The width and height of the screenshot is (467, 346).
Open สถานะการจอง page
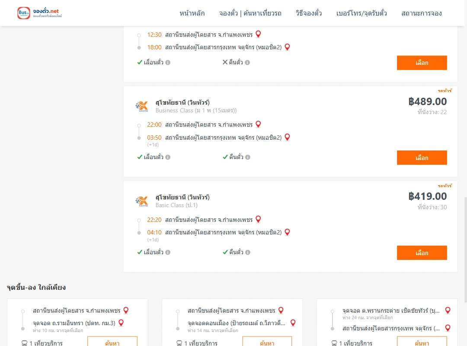422,13
